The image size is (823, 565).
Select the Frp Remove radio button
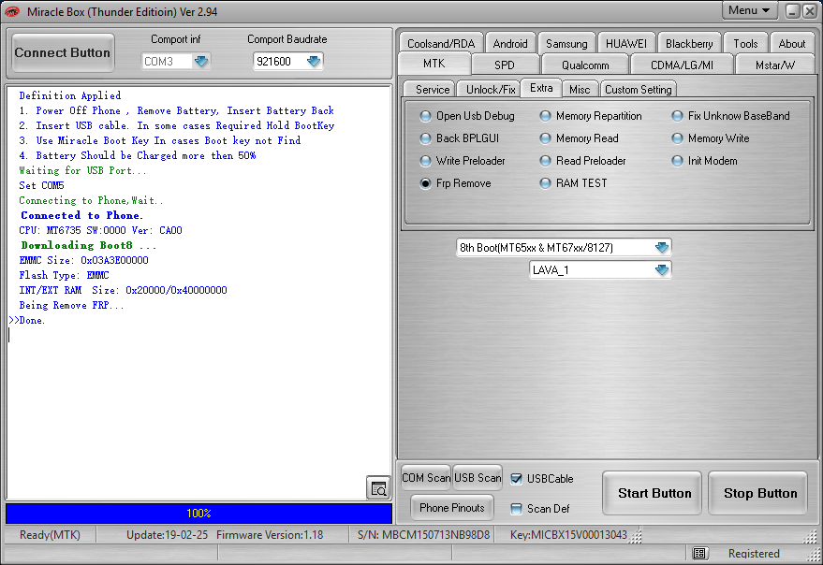[455, 183]
